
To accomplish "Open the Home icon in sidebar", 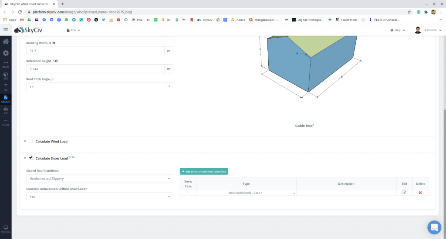I will coord(6,42).
